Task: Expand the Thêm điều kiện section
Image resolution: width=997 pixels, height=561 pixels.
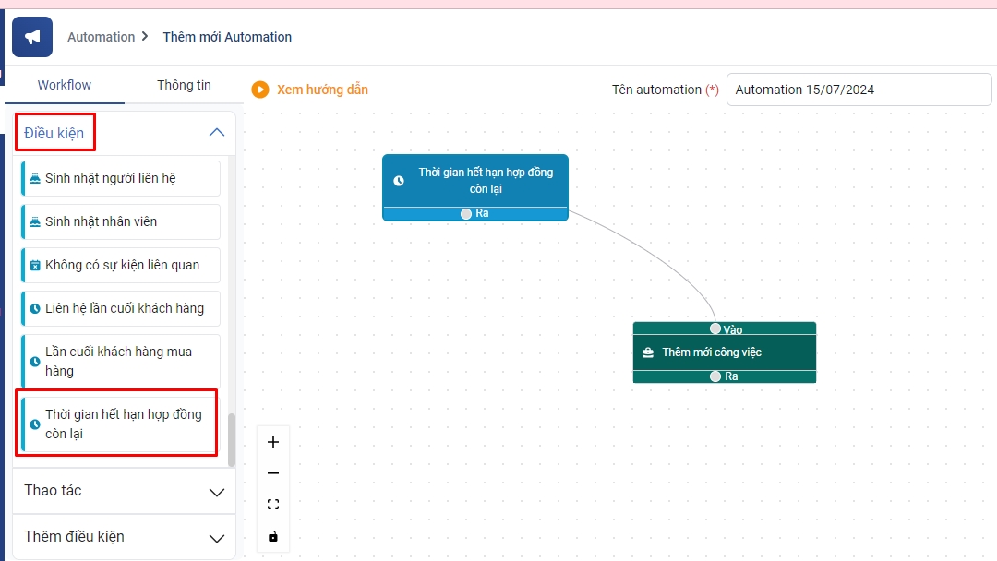Action: click(217, 538)
